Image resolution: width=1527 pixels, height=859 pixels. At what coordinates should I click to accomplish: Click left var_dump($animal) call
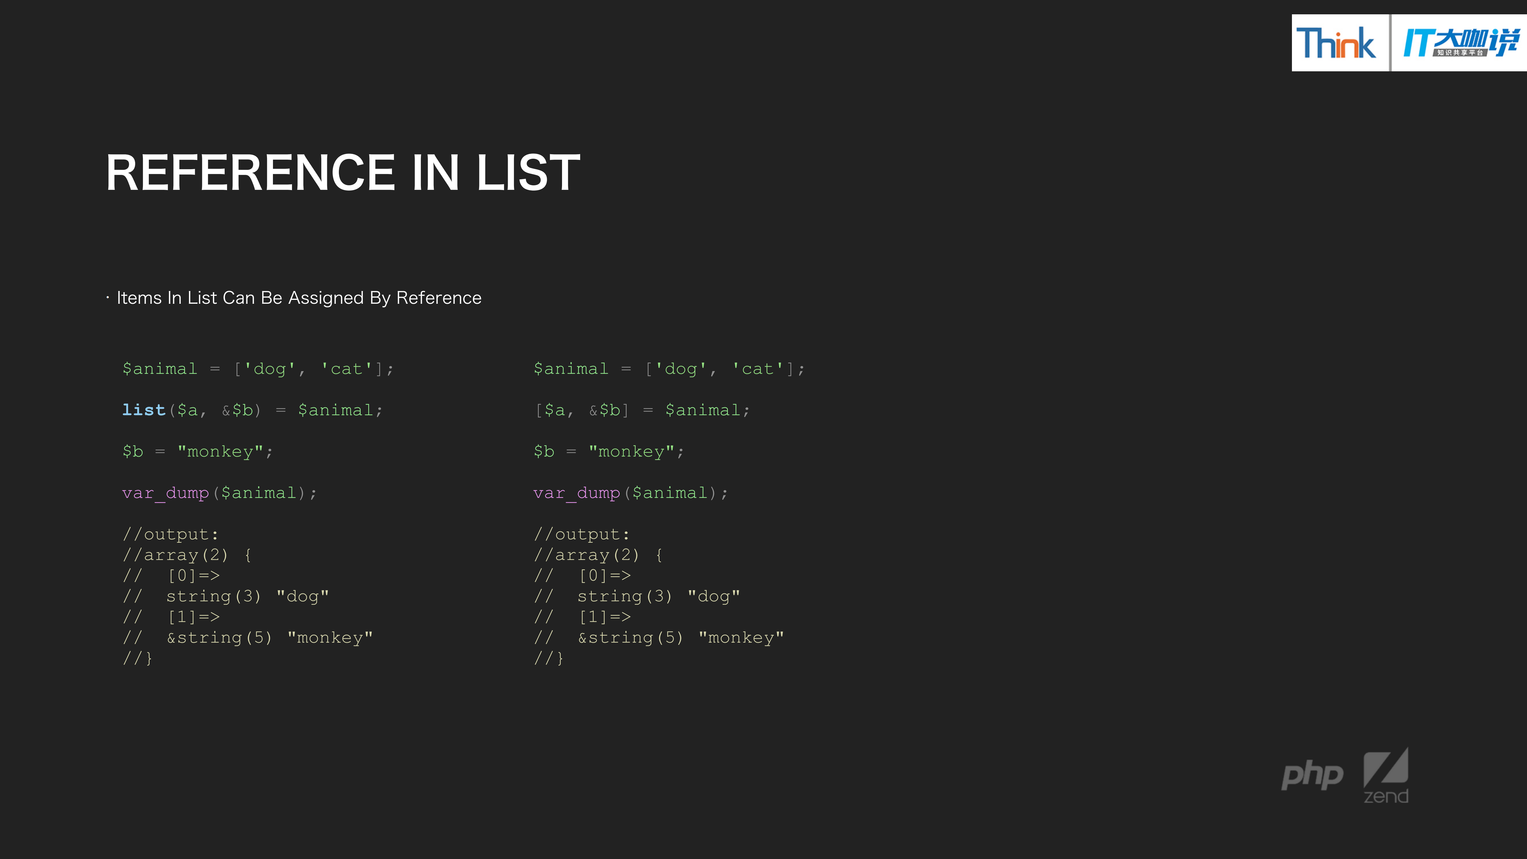(219, 493)
